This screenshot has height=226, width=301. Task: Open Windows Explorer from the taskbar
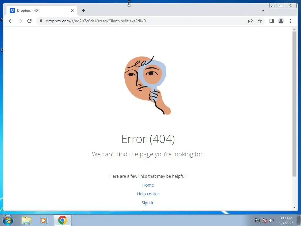[26, 220]
